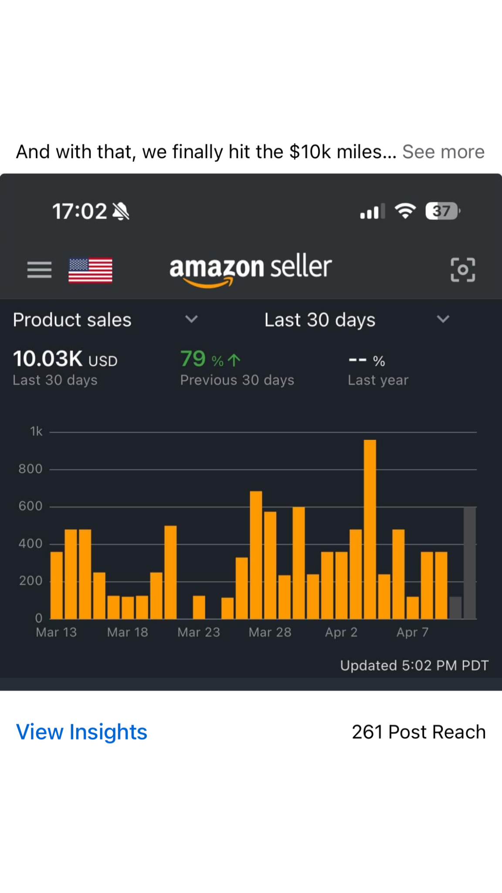Tap the Mar 28 date axis label
Viewport: 502px width, 893px height.
point(270,632)
